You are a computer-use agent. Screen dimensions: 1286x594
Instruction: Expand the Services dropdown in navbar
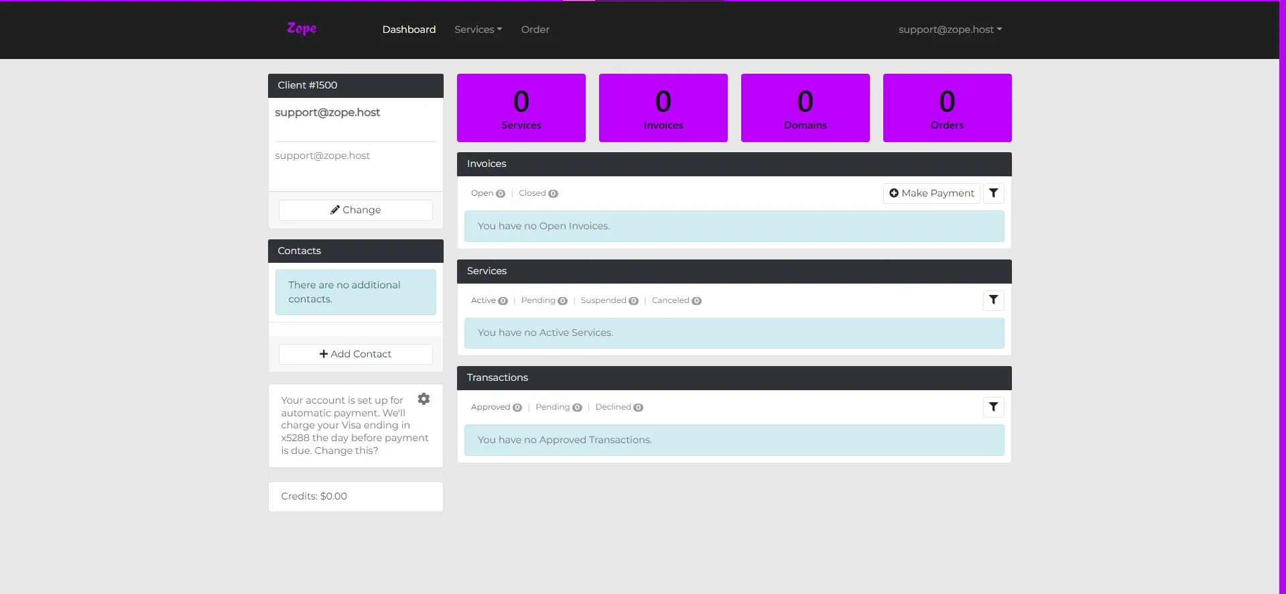[478, 29]
